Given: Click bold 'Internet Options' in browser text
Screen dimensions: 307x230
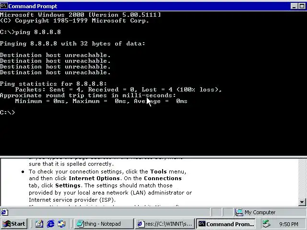Looking at the screenshot, I should coord(94,178).
